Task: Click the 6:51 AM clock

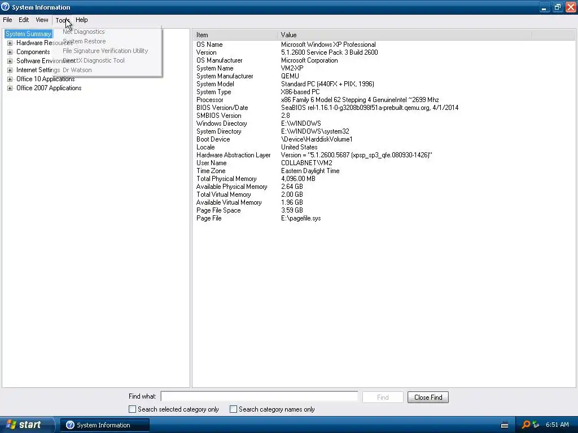Action: click(557, 425)
